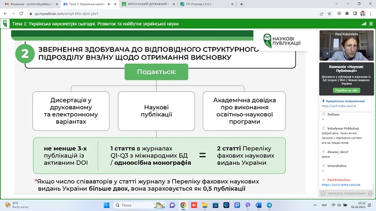The width and height of the screenshot is (376, 211).
Task: Open the pinned ua.h-index.com link
Action: click(x=339, y=106)
